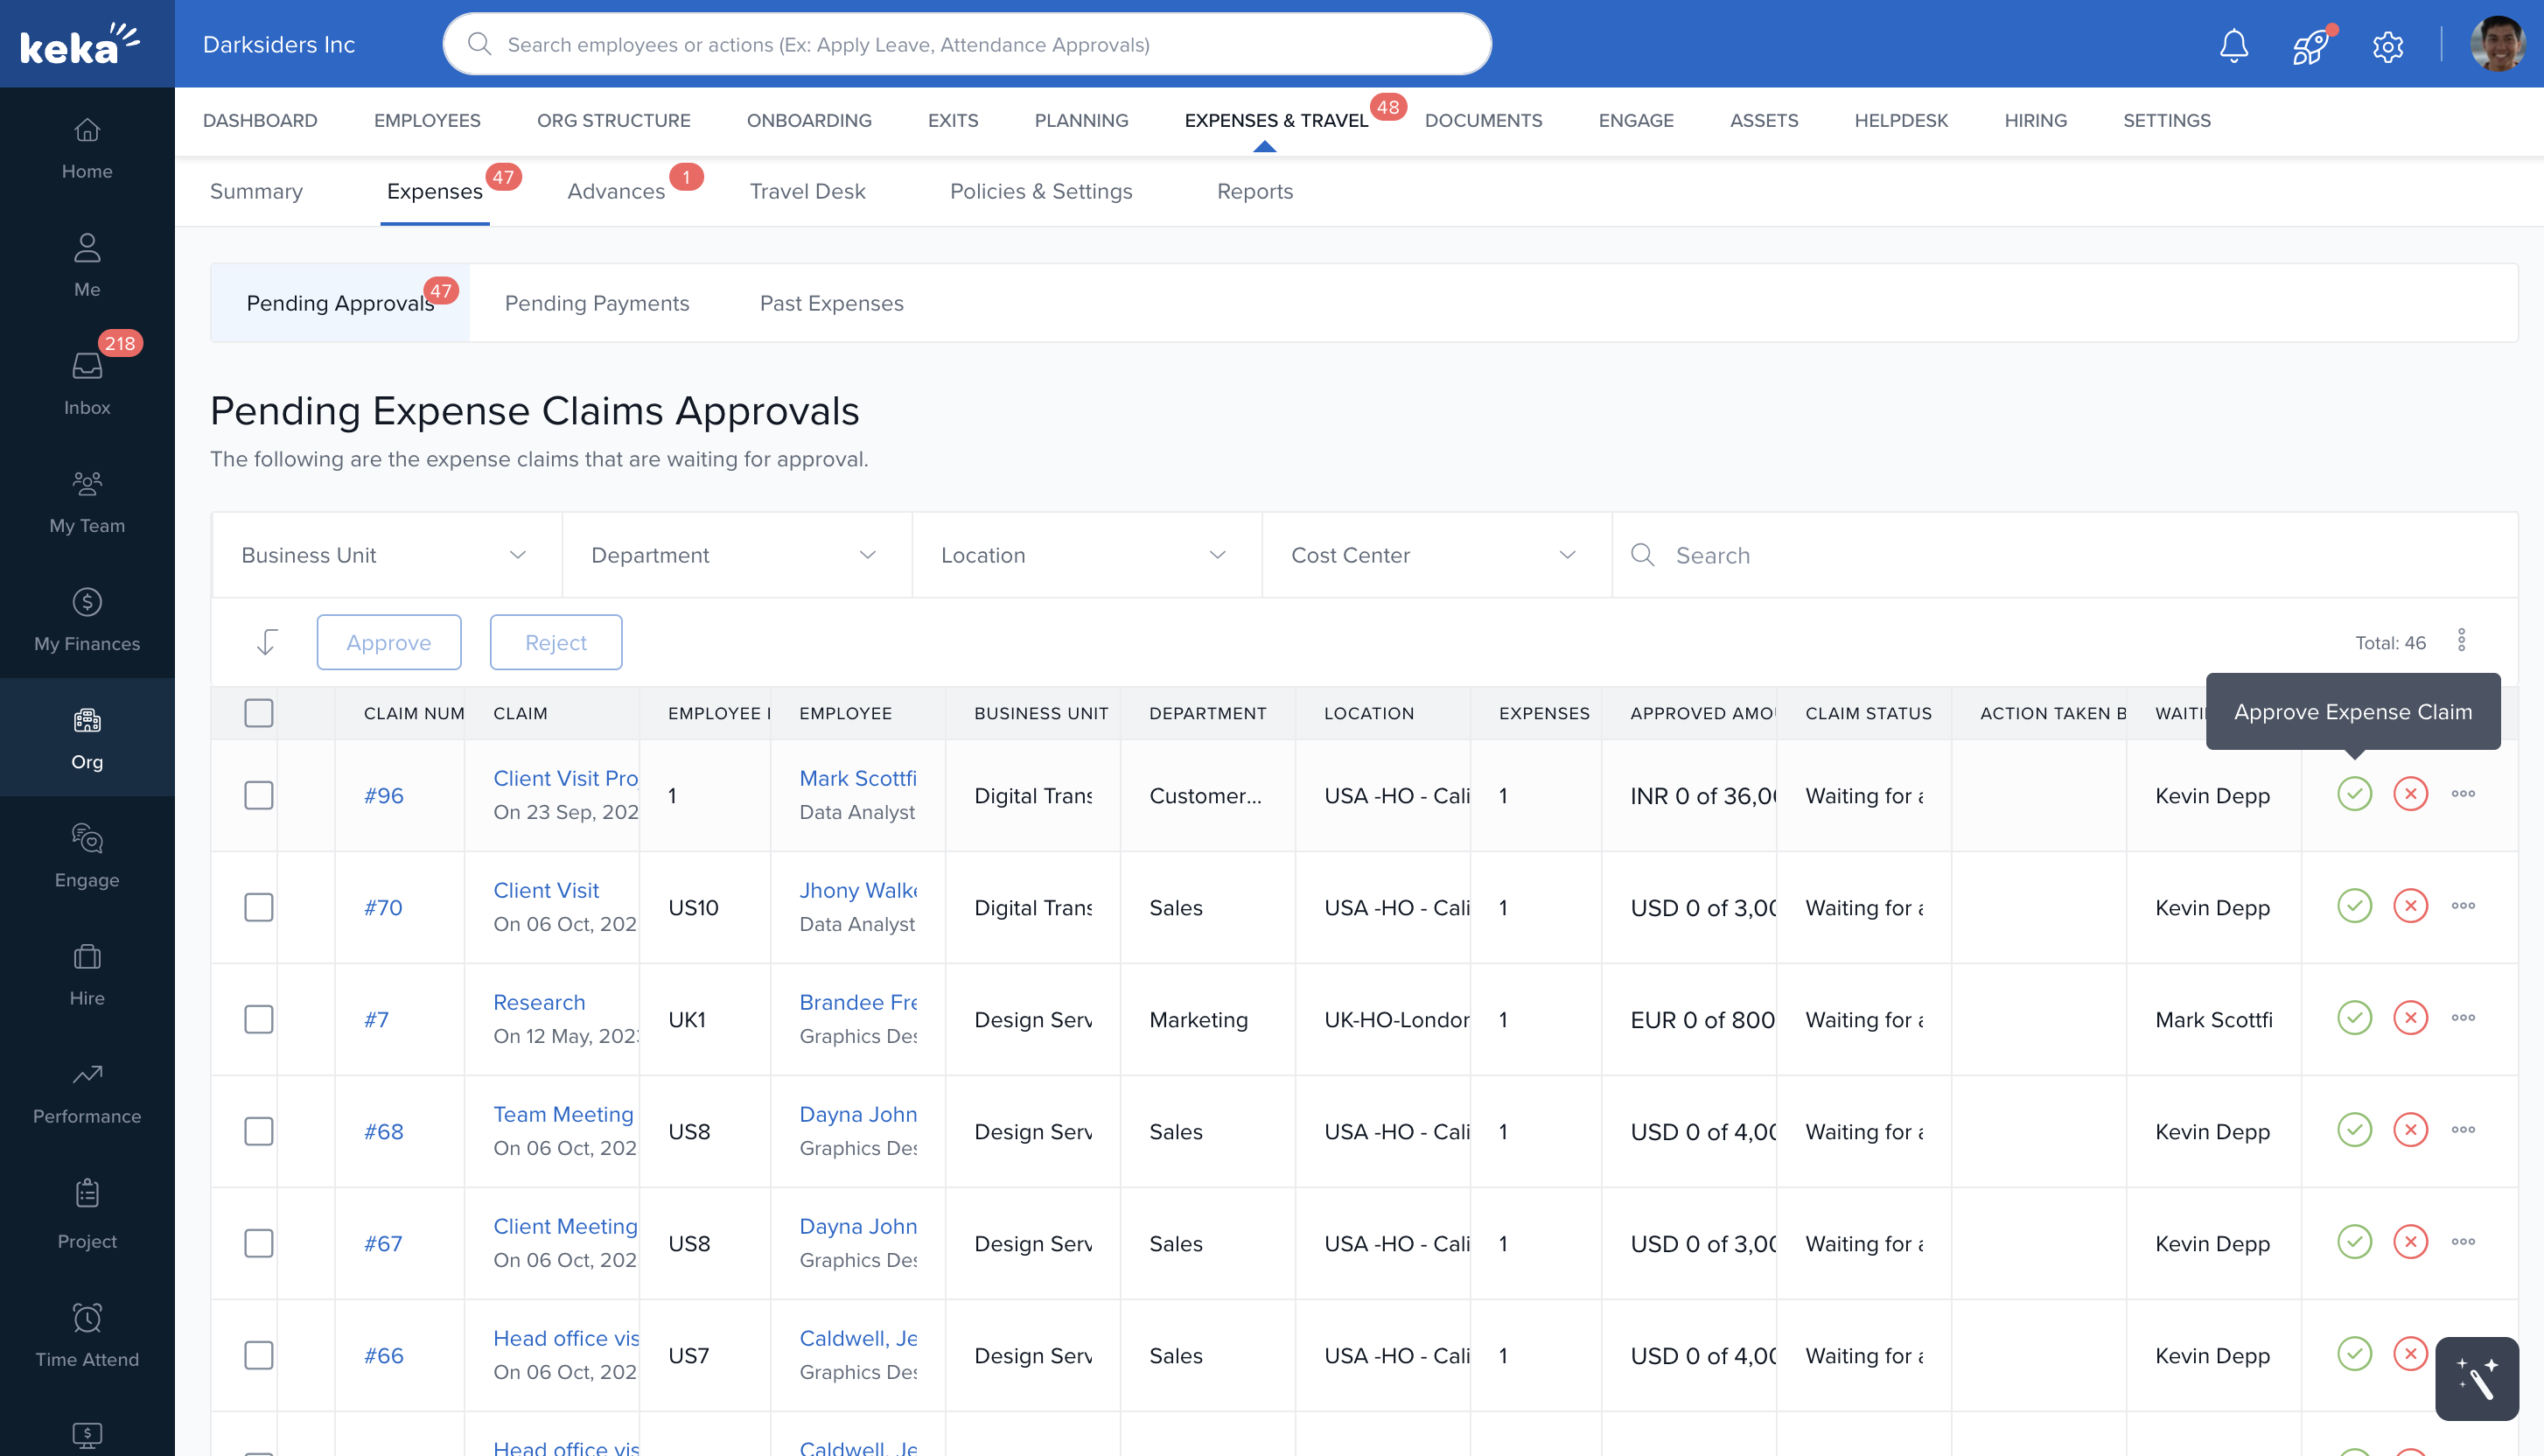Open the settings gear icon

(2387, 46)
